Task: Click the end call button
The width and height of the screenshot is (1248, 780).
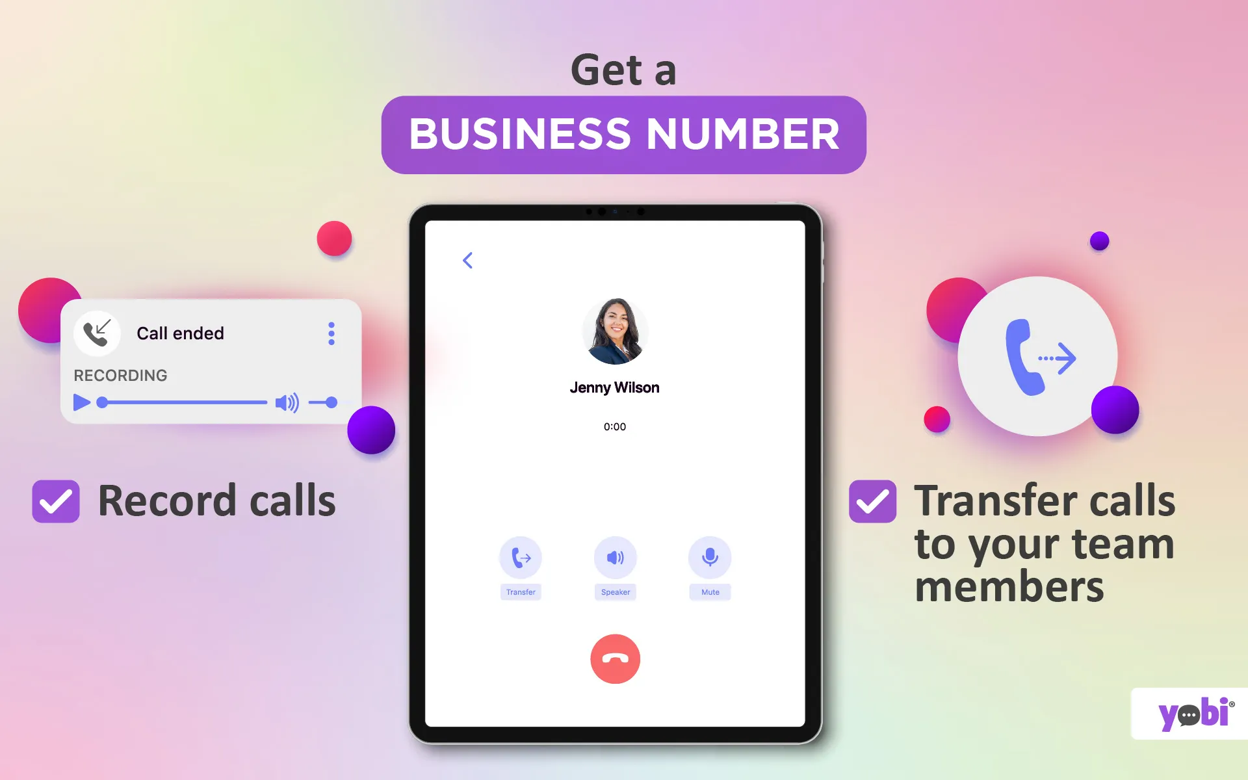Action: tap(614, 658)
